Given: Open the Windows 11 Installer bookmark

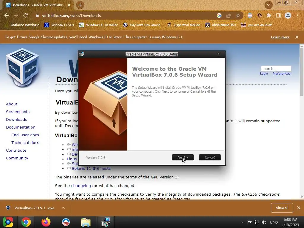Looking at the screenshot, I should coord(99,25).
